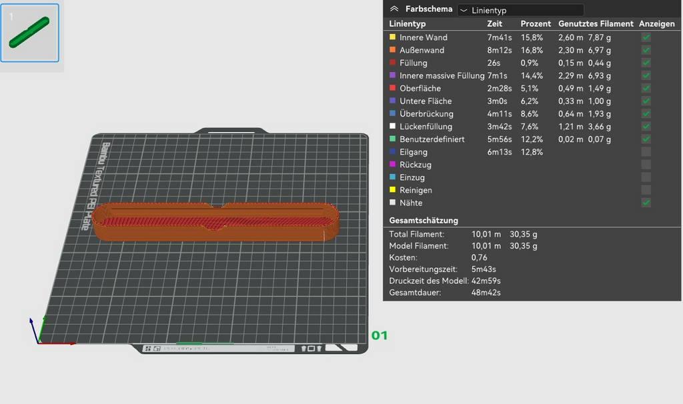683x404 pixels.
Task: Click the Prozent column header
Action: (536, 24)
